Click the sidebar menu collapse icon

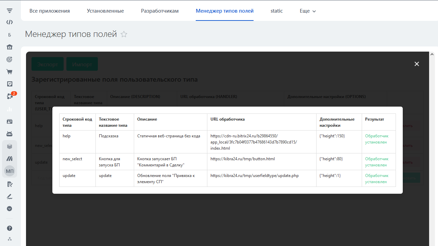pyautogui.click(x=10, y=11)
